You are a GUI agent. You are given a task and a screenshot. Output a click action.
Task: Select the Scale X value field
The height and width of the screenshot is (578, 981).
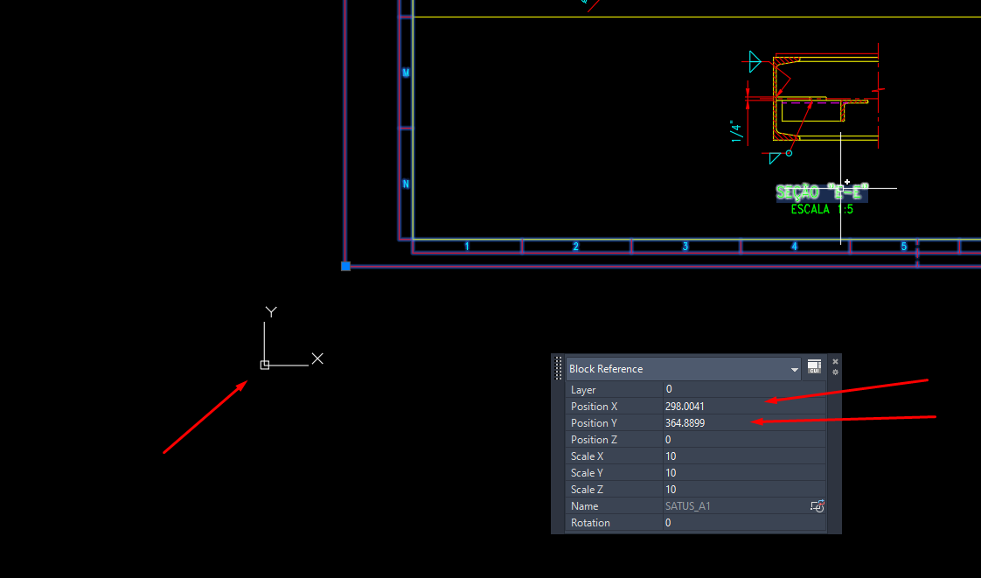[x=743, y=456]
